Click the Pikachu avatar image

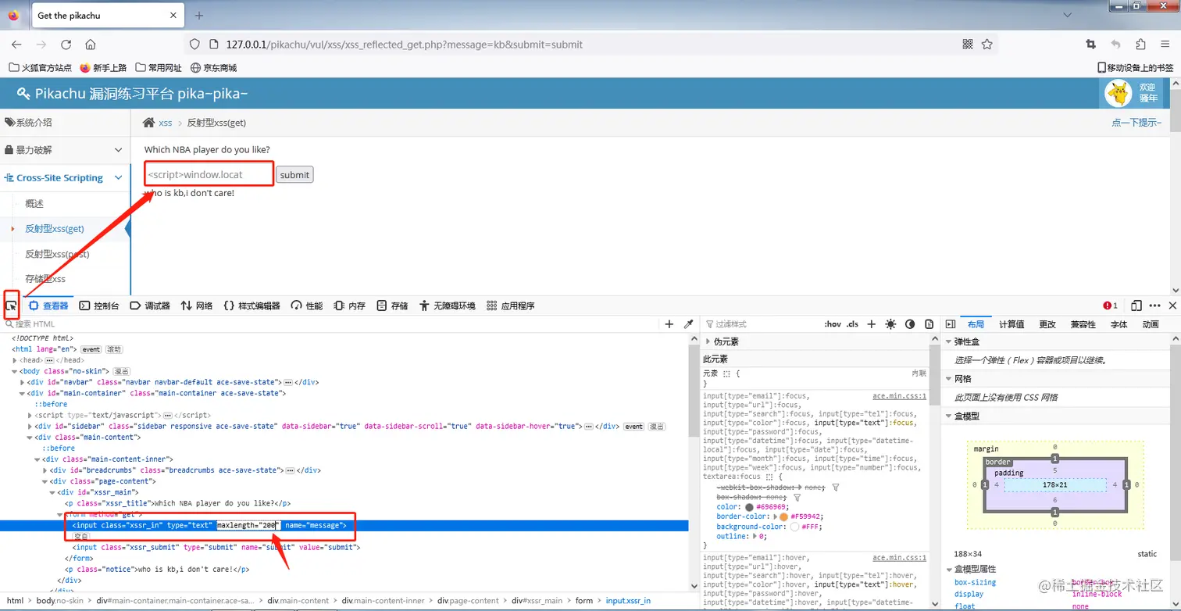1119,93
